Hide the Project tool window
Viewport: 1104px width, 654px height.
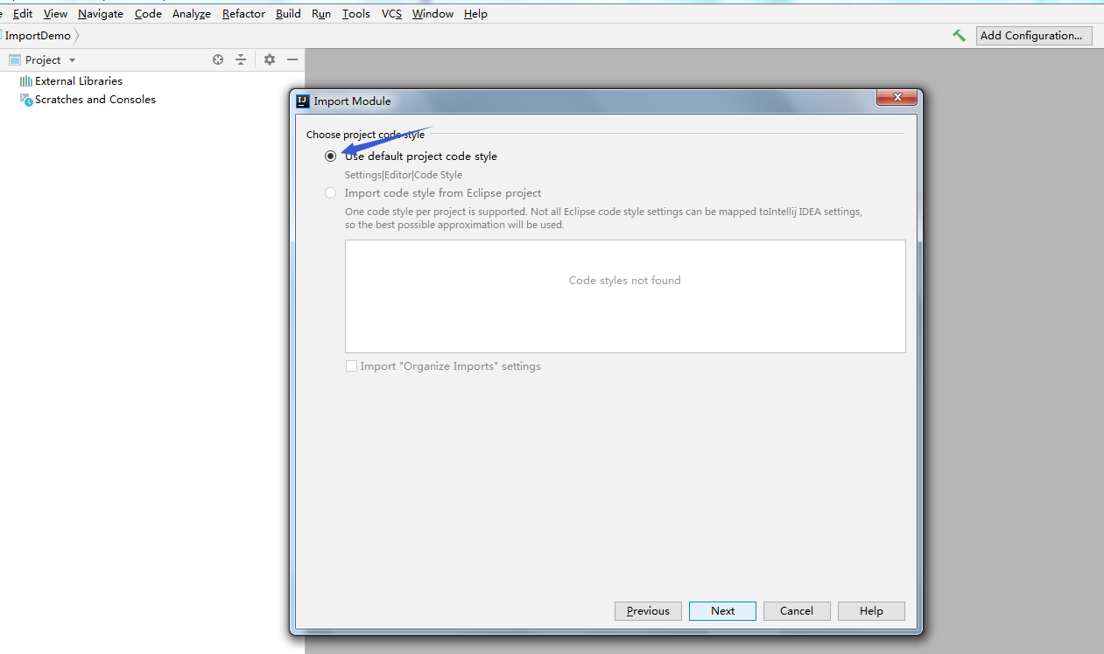pyautogui.click(x=292, y=59)
